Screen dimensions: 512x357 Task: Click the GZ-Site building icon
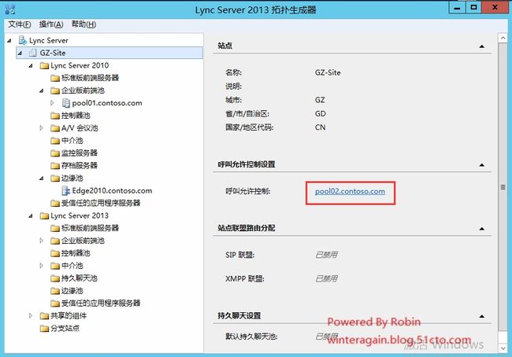coord(33,53)
